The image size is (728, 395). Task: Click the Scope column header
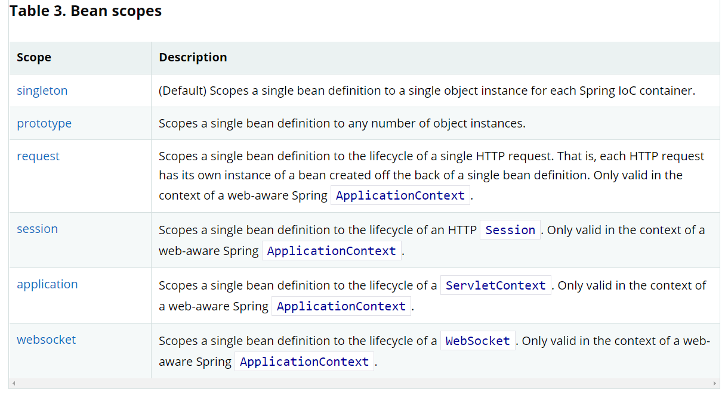tap(34, 58)
